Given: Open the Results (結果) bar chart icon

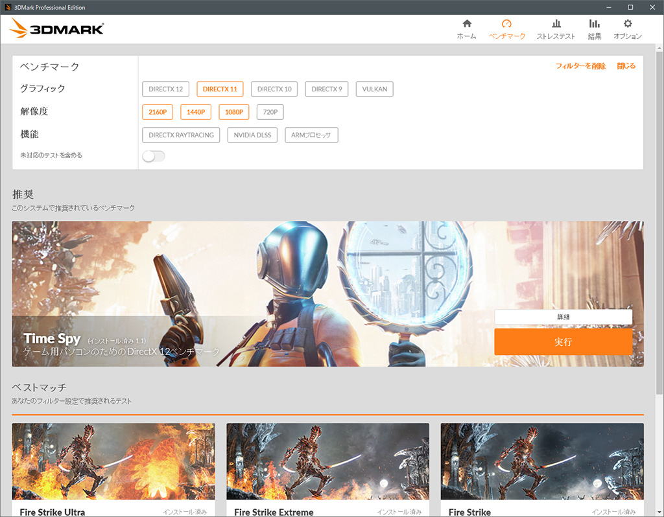Looking at the screenshot, I should [595, 24].
